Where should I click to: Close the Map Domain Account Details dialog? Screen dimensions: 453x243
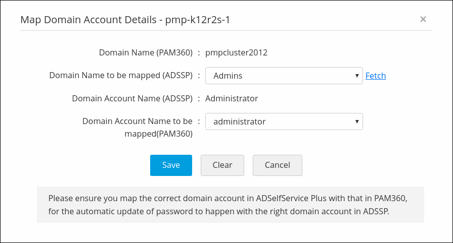click(423, 19)
